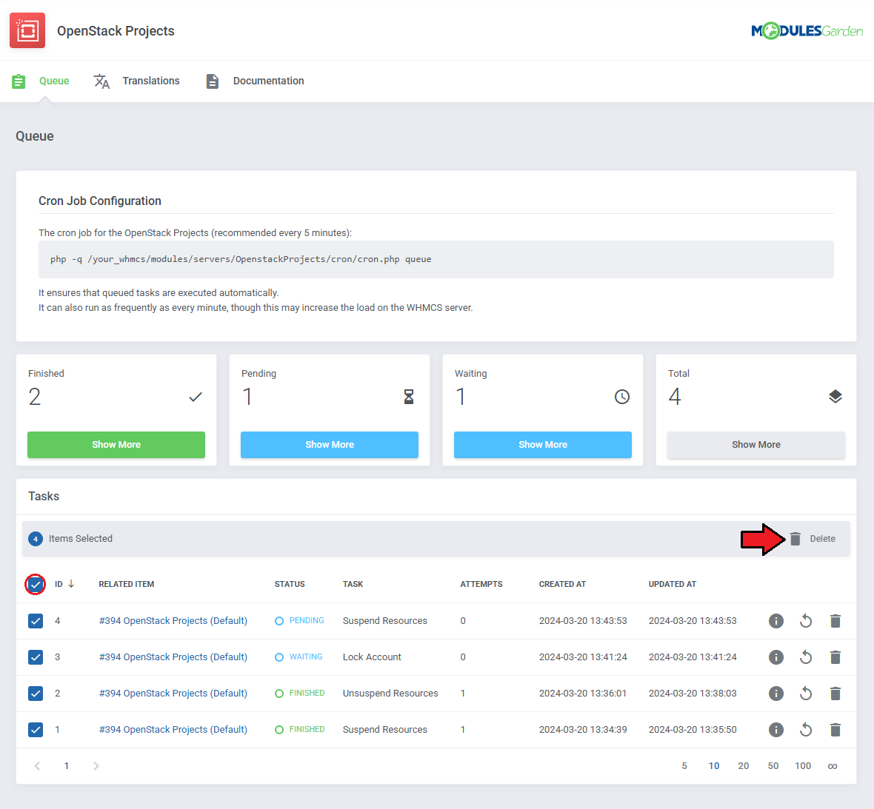Retry the Unsuspend Resources task
This screenshot has width=874, height=809.
tap(805, 693)
